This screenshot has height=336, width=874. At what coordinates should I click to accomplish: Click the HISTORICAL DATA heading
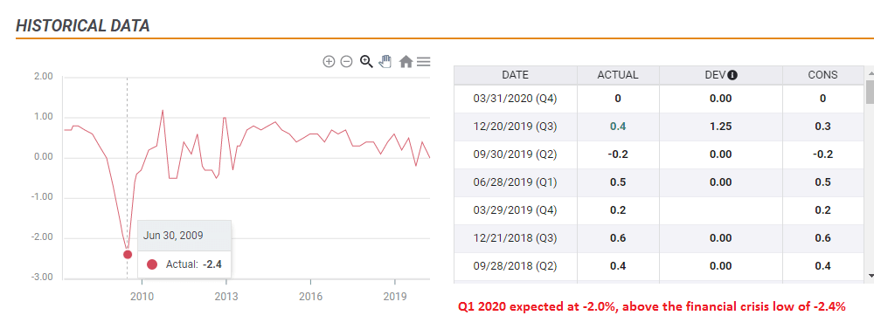[x=82, y=25]
